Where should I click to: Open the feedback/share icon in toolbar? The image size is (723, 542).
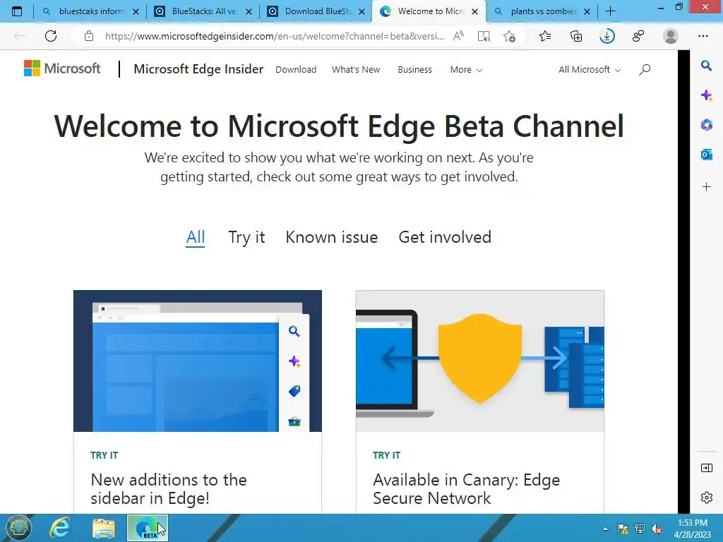point(638,36)
